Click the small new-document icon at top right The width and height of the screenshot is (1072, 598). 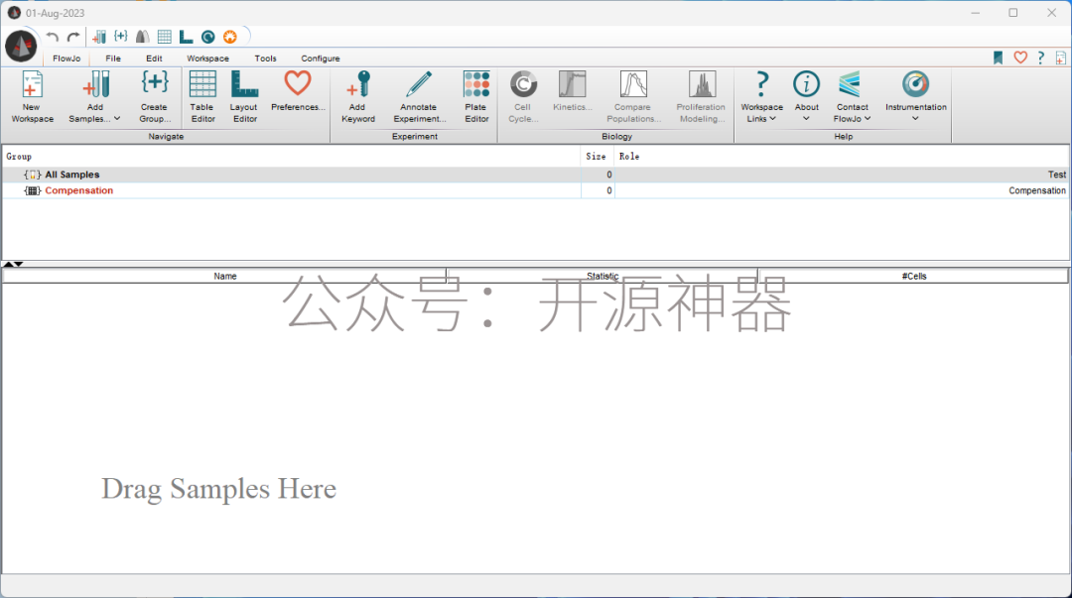(x=1060, y=59)
